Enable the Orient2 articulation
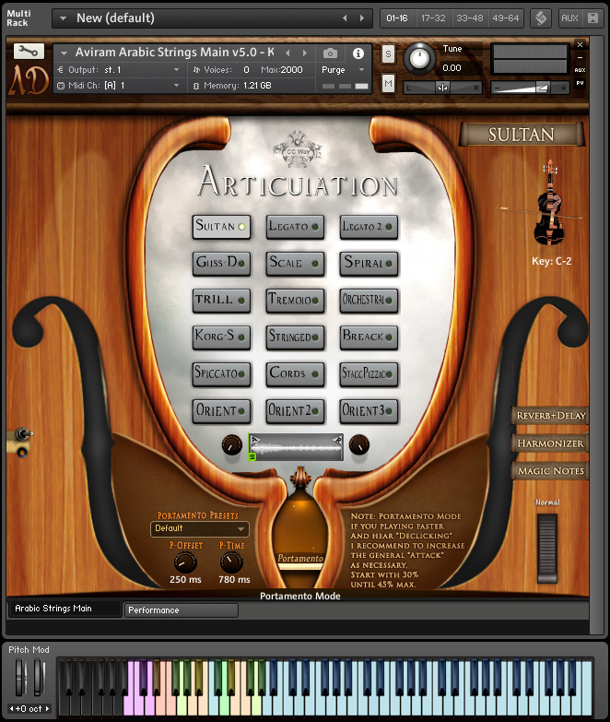The height and width of the screenshot is (722, 610). (295, 410)
